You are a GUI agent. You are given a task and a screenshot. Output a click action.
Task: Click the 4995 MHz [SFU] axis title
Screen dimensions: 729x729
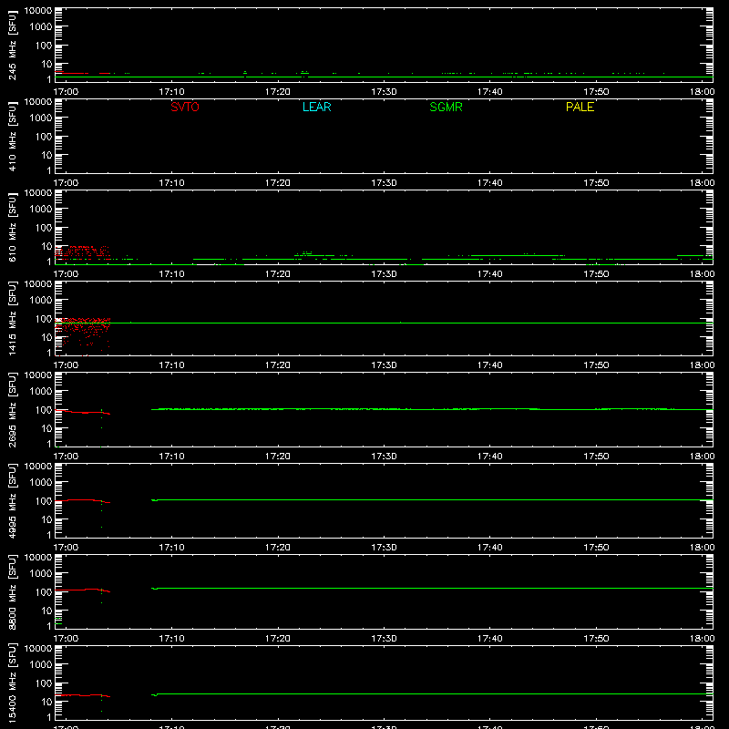coord(12,500)
